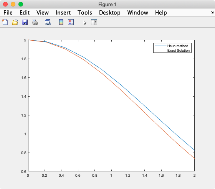Click the orange line sample in the legend
This screenshot has height=189, width=215.
click(x=160, y=50)
